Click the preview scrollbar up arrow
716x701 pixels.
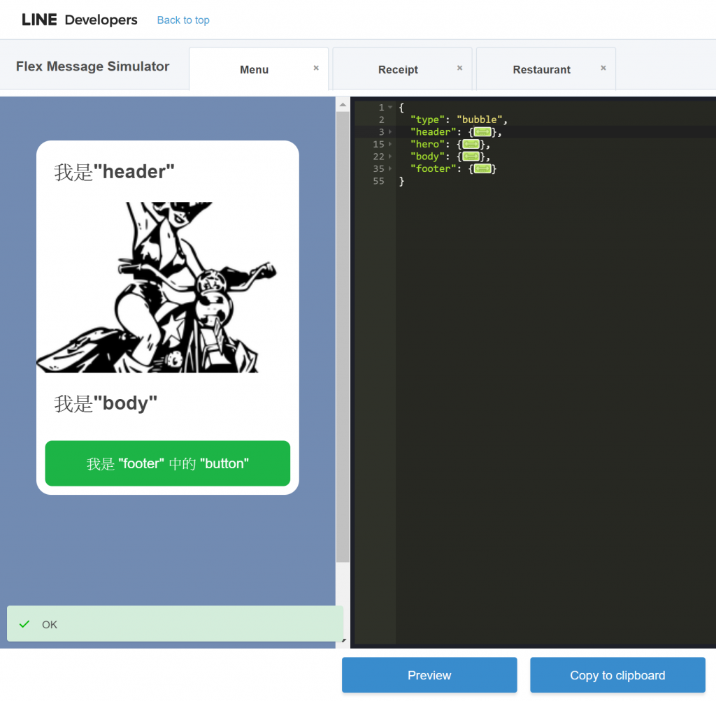click(343, 105)
